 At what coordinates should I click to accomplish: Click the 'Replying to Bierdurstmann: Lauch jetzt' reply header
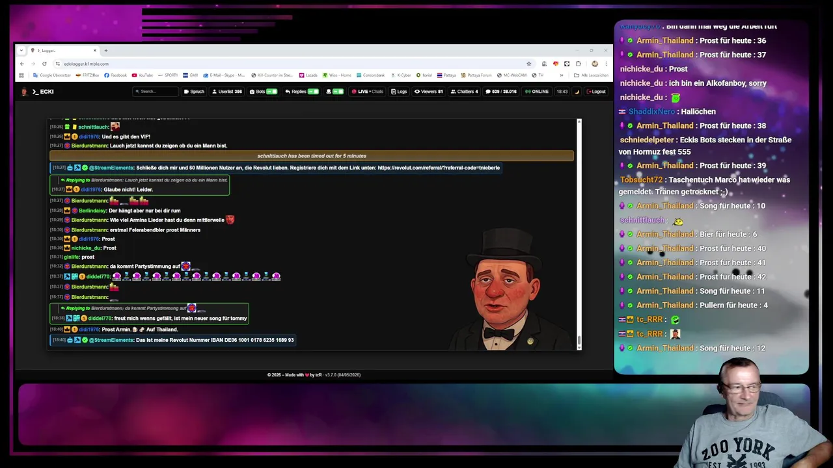point(143,180)
